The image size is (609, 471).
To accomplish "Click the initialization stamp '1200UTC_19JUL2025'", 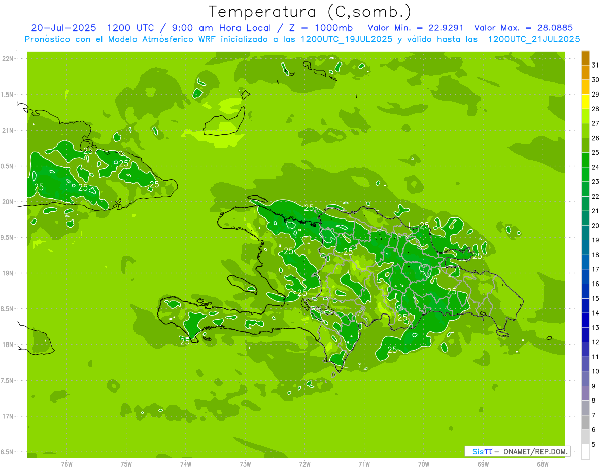I will [x=346, y=39].
